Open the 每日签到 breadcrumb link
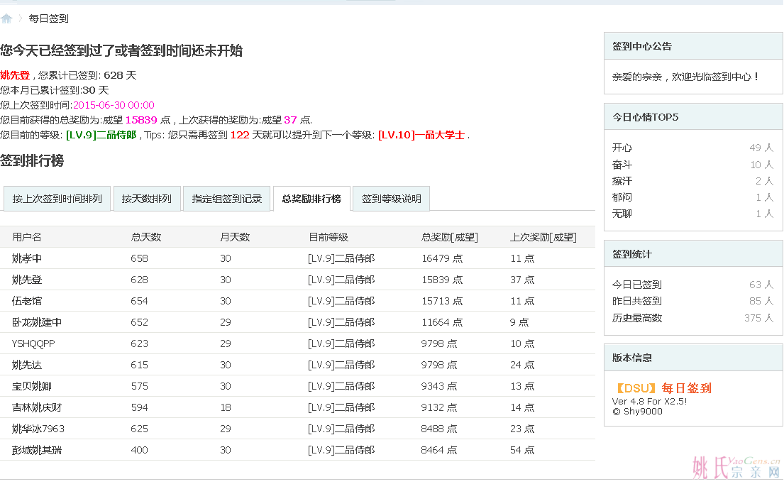This screenshot has width=784, height=484. pyautogui.click(x=49, y=18)
